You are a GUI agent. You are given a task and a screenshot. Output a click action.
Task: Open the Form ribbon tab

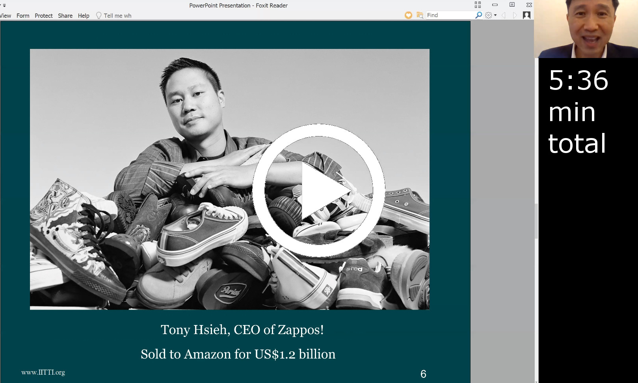23,16
